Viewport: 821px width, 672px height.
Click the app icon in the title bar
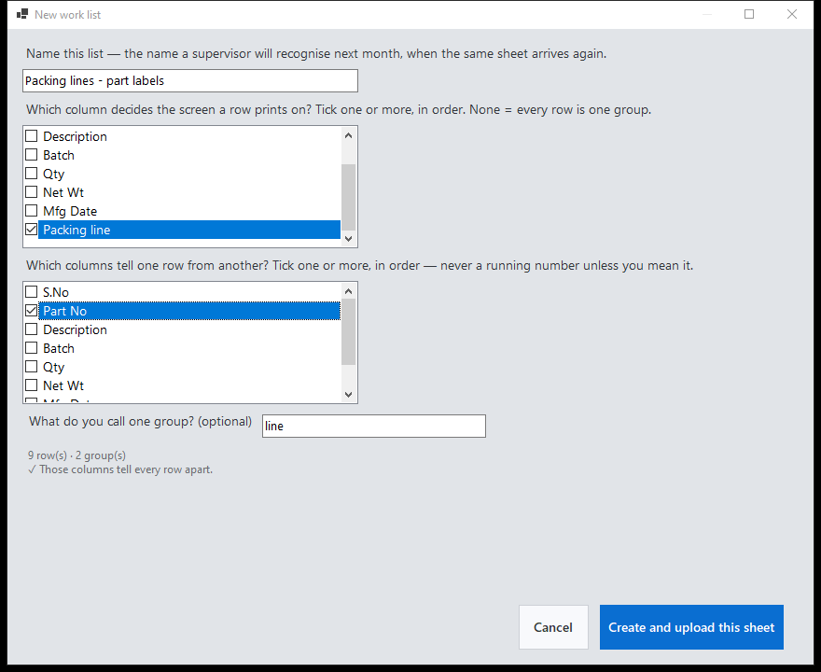click(x=22, y=14)
